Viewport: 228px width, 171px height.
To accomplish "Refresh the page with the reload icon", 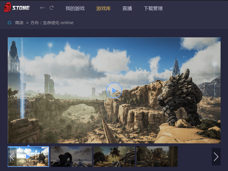I will 51,8.
